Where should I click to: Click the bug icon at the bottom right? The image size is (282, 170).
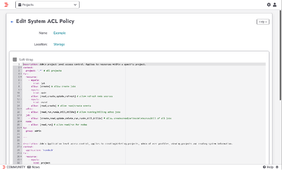click(277, 167)
